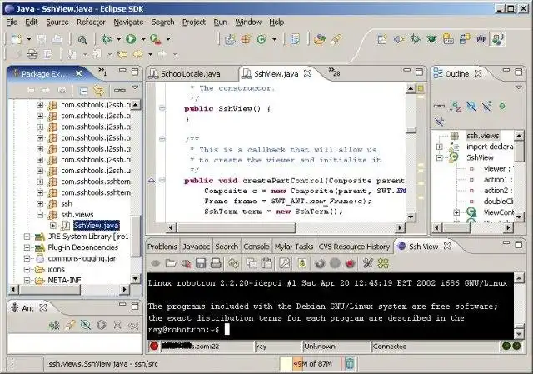Click Collapse All in Package Explorer toolbar
Image resolution: width=533 pixels, height=374 pixels.
click(x=83, y=90)
